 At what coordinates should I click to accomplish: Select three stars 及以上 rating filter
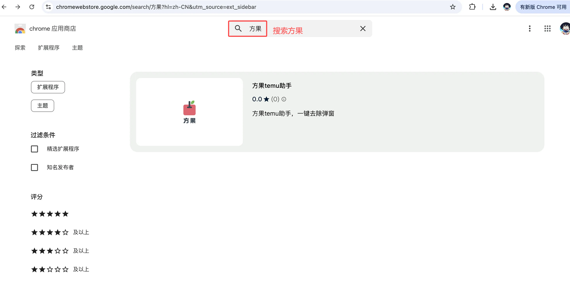point(60,251)
